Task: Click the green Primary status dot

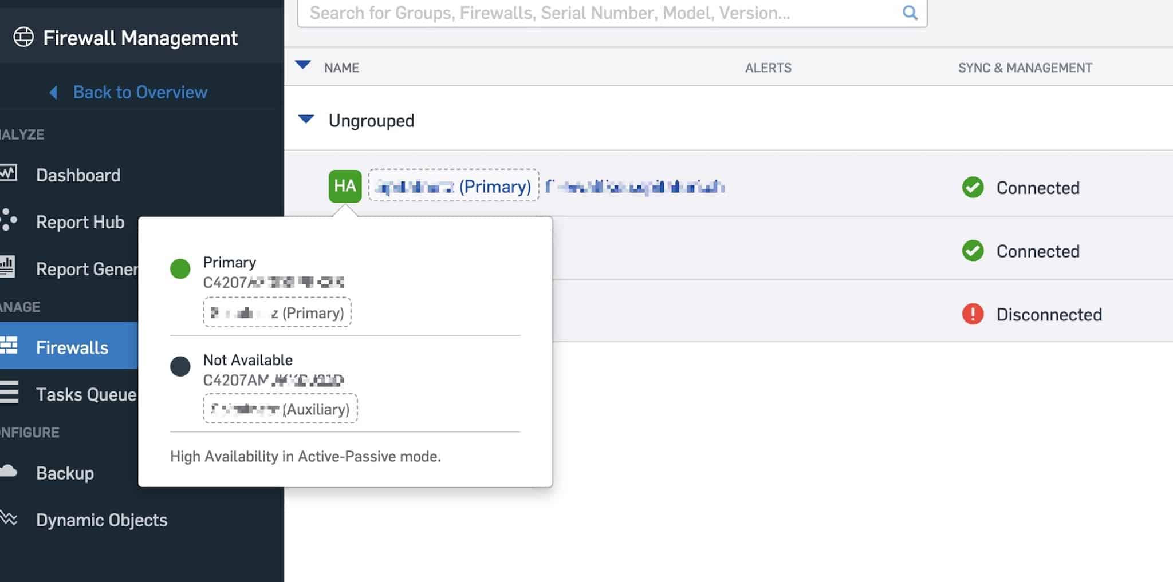Action: pyautogui.click(x=180, y=268)
